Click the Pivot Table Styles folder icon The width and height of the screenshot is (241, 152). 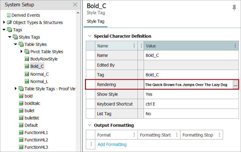click(27, 51)
